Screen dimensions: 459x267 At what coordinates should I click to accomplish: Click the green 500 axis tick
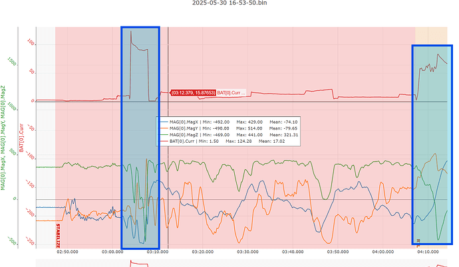[13, 152]
